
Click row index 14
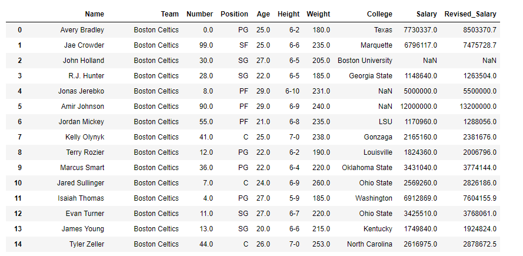(x=18, y=244)
